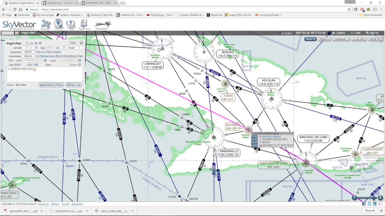Open the Airports icon in SkyVector header
Screen dimensions: 385x216
tap(46, 24)
